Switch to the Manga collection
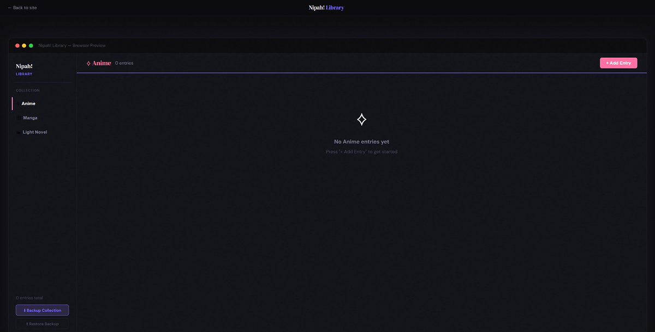Screen dimensions: 655x332 tap(30, 118)
